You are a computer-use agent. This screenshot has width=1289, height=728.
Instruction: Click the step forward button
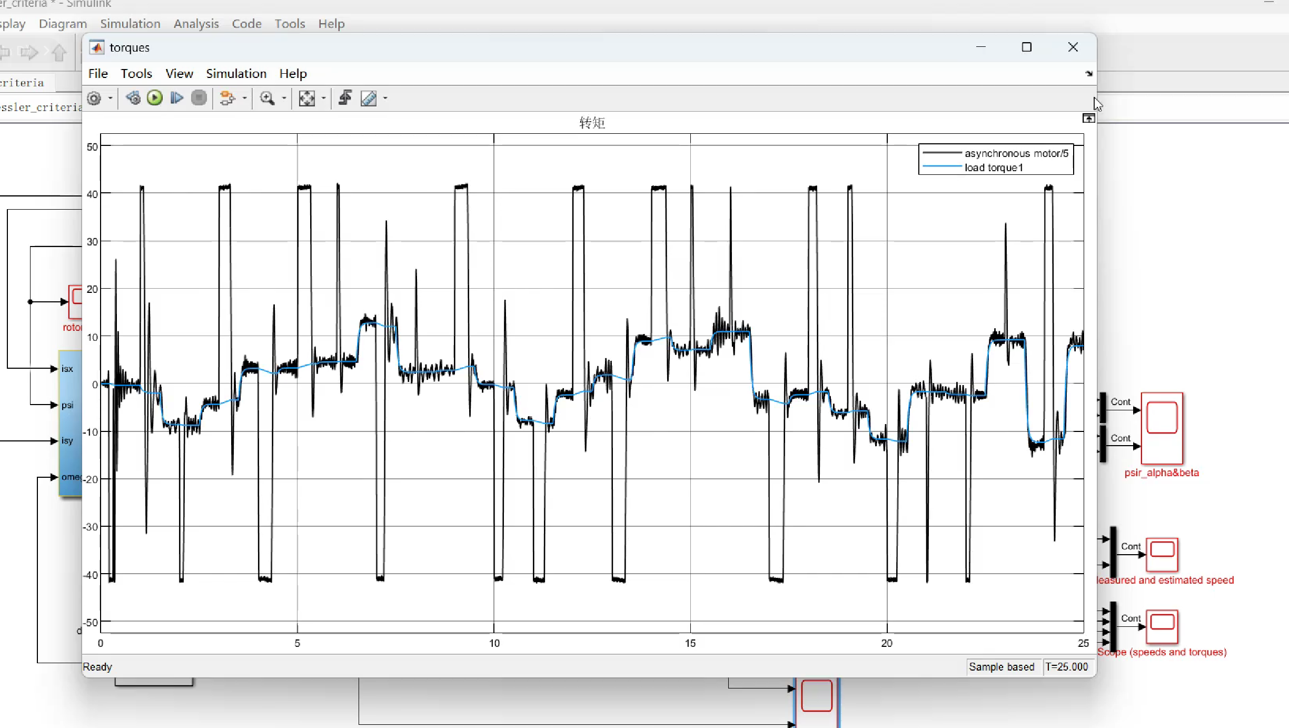[x=177, y=99]
